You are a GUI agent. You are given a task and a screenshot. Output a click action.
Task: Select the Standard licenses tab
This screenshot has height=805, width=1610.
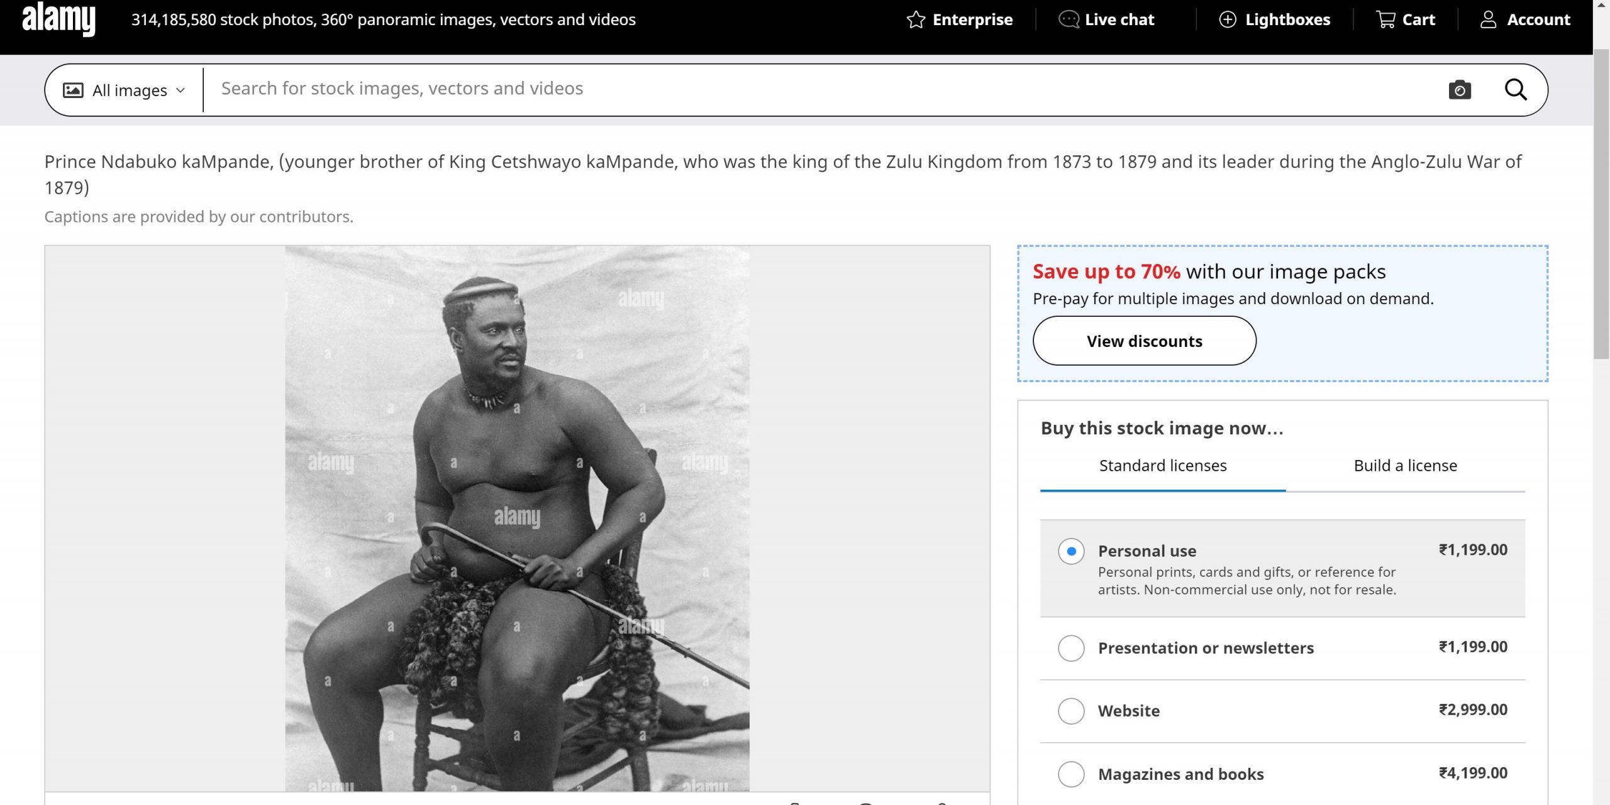pos(1163,466)
